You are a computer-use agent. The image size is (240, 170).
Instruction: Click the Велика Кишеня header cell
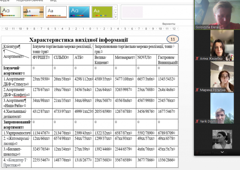tap(103, 60)
